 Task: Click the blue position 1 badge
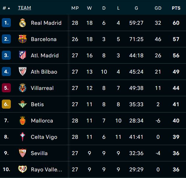(6, 23)
